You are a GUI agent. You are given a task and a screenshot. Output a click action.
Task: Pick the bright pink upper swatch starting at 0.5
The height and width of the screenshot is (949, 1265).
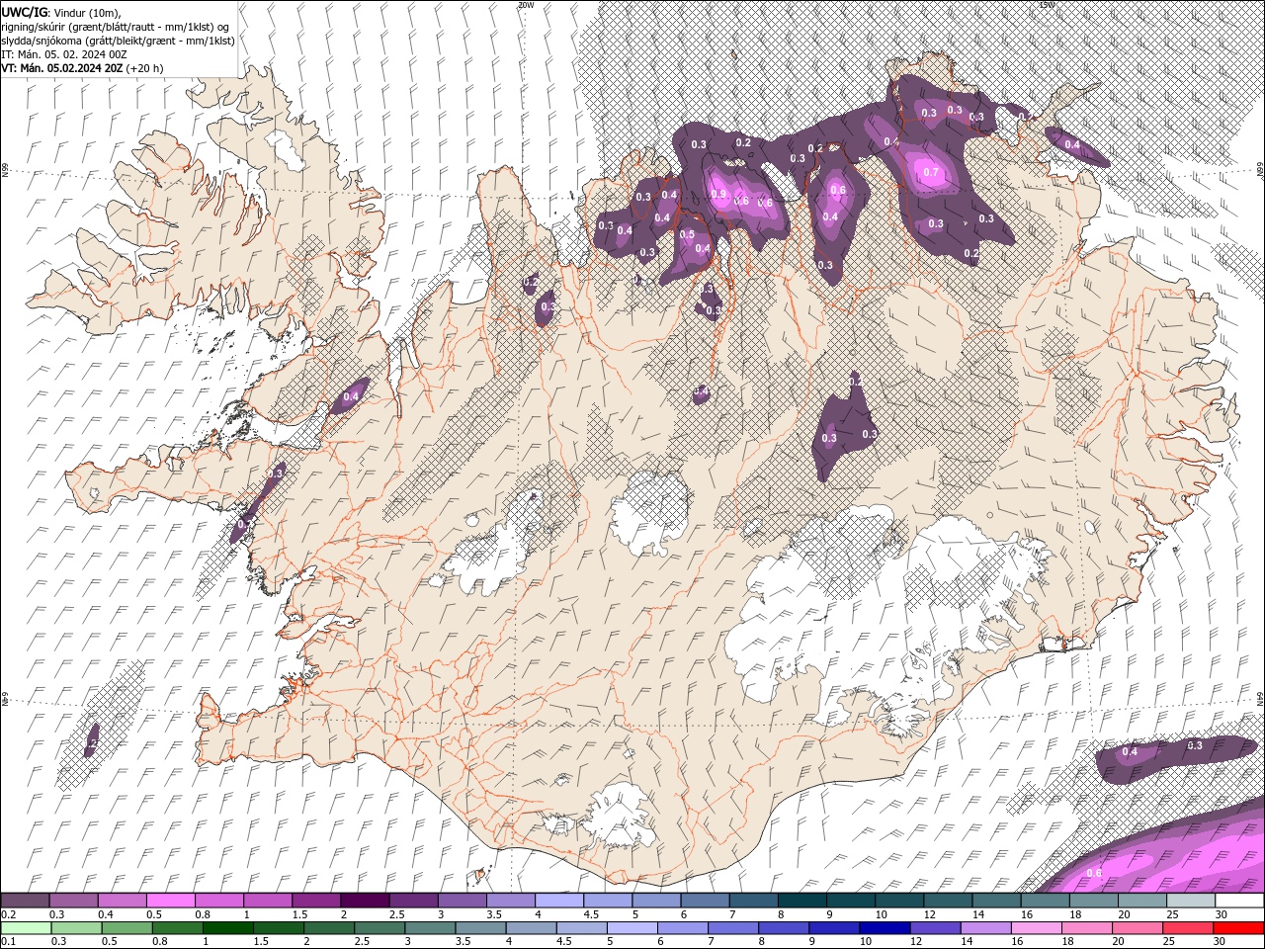(170, 901)
